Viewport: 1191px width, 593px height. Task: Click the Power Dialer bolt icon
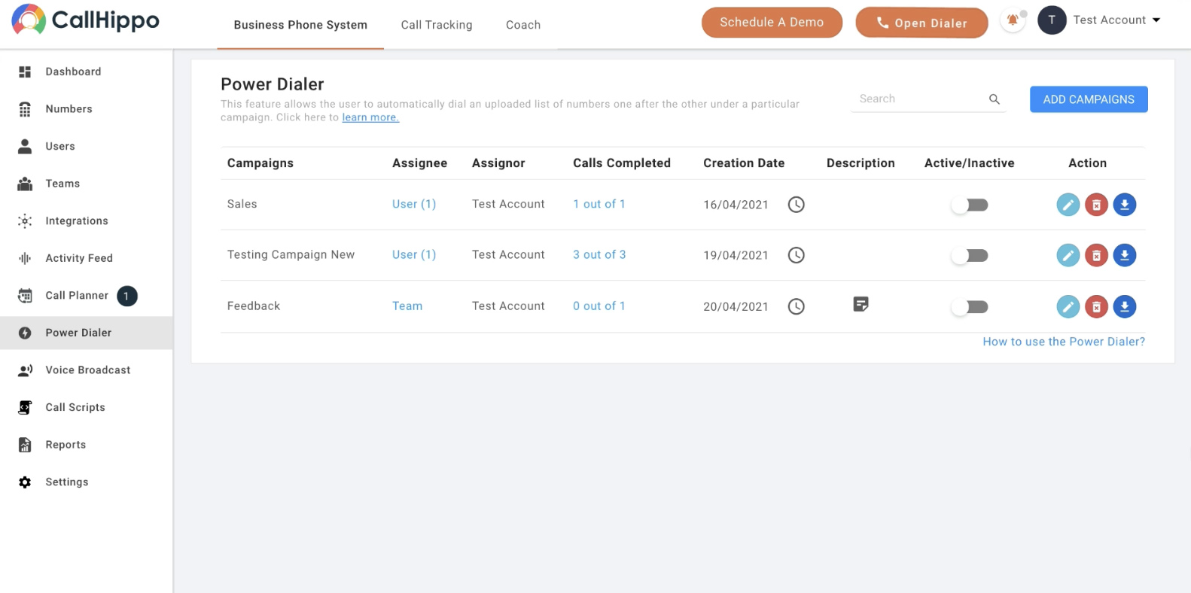[25, 333]
